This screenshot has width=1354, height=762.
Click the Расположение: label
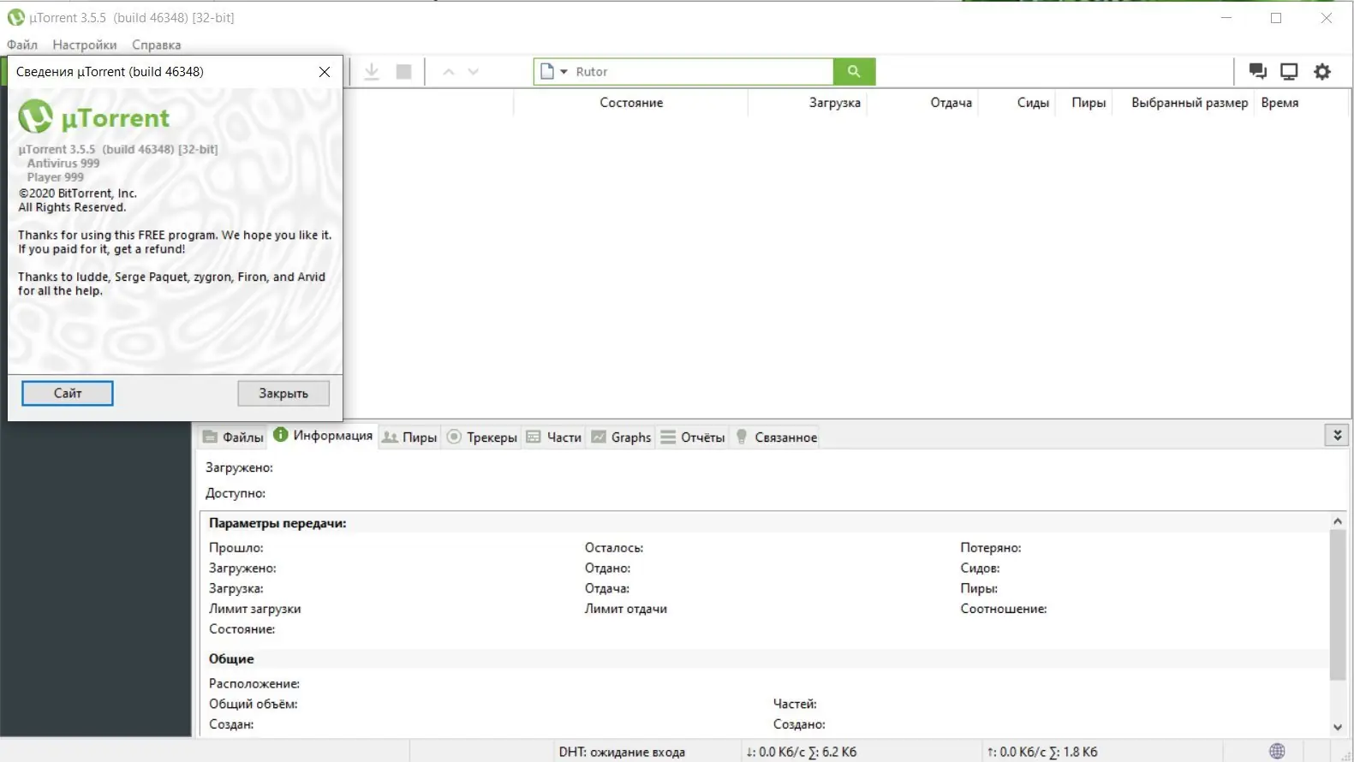point(254,683)
